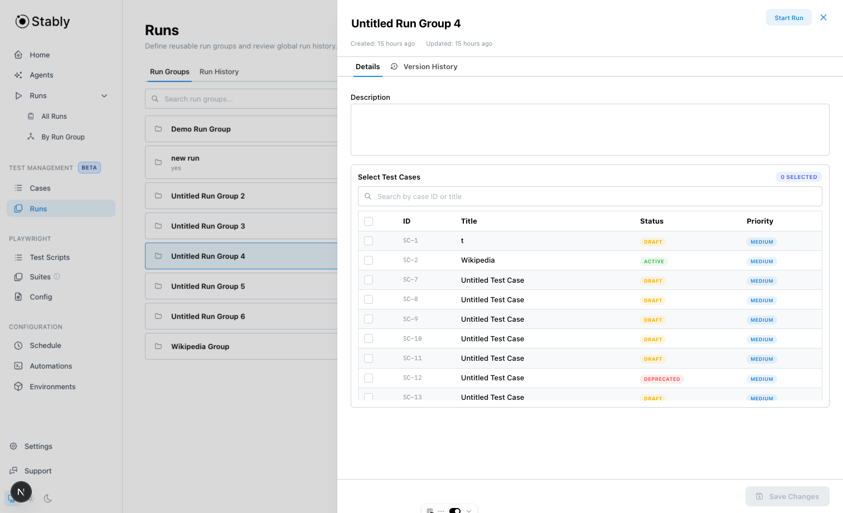
Task: Click the search by case ID field
Action: [x=590, y=196]
